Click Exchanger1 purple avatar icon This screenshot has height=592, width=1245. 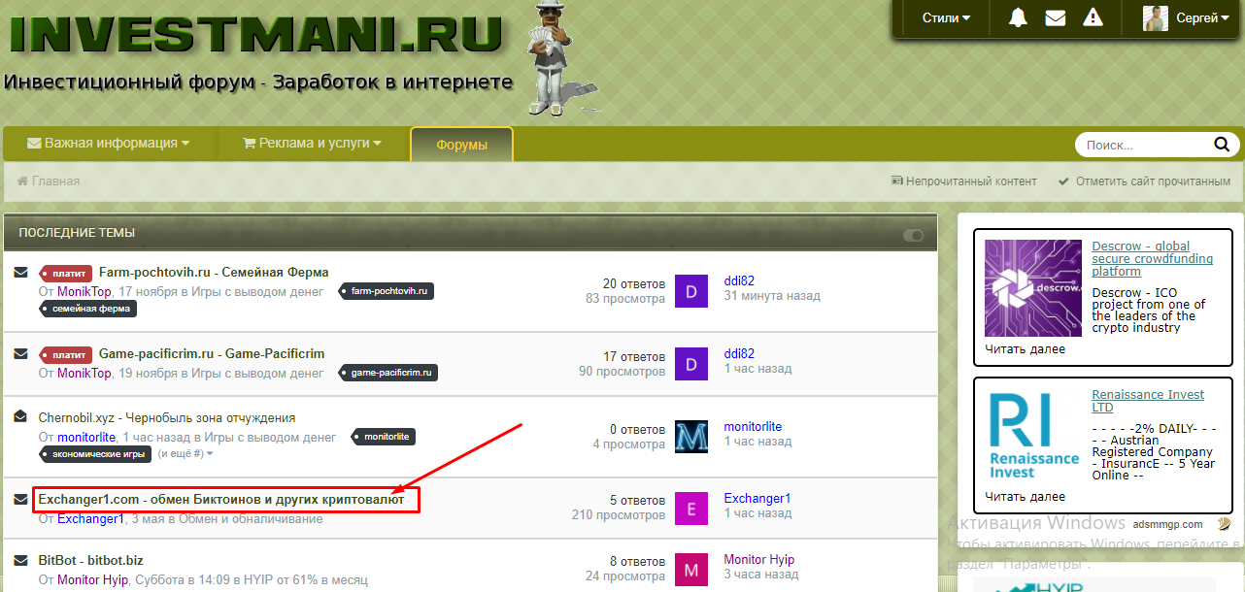(x=690, y=509)
